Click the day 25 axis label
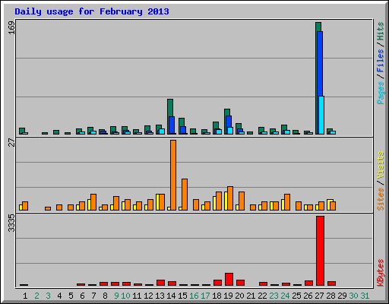Viewport: 389px width, 304px height. tap(296, 296)
